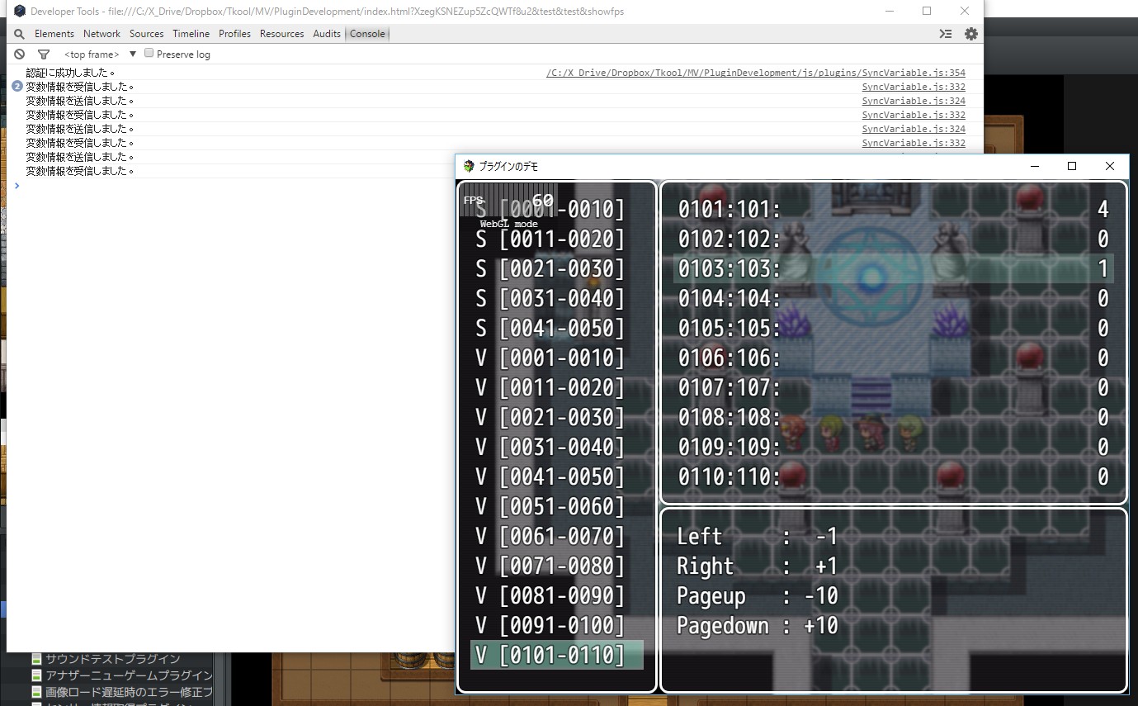The image size is (1138, 706).
Task: Select the Audits tab
Action: click(327, 34)
